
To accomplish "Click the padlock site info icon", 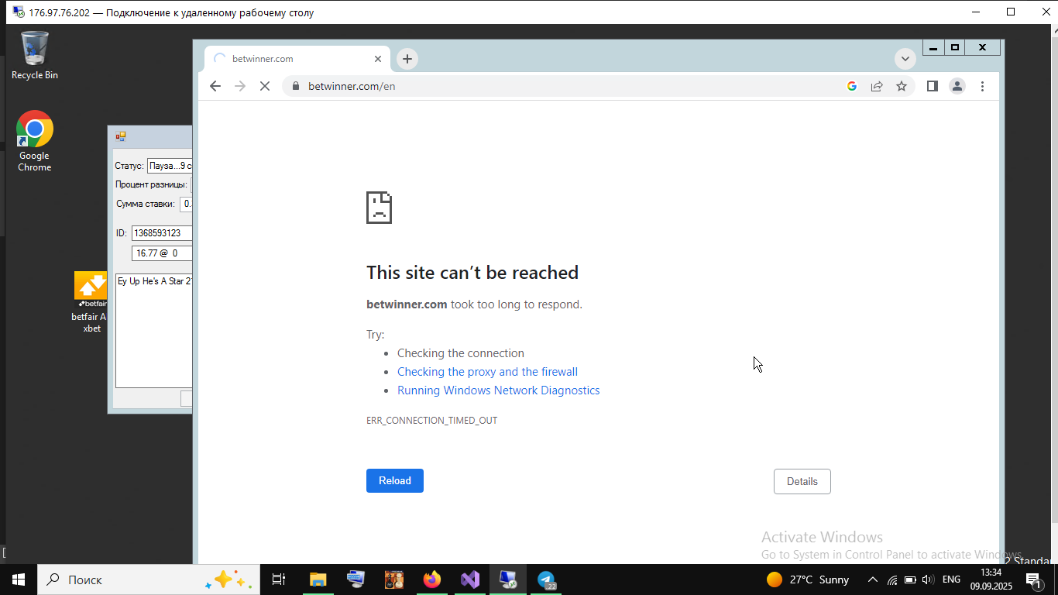I will click(295, 86).
